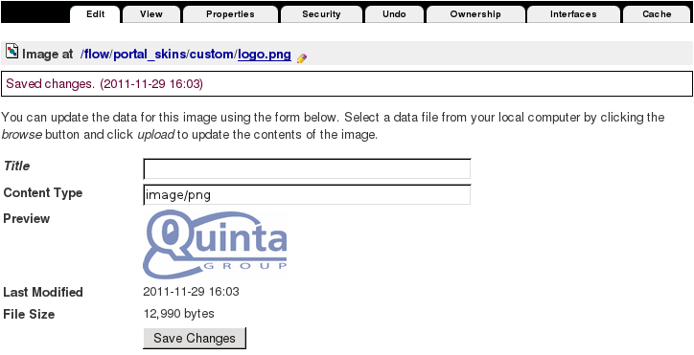Click the 'Title' field label

click(17, 166)
